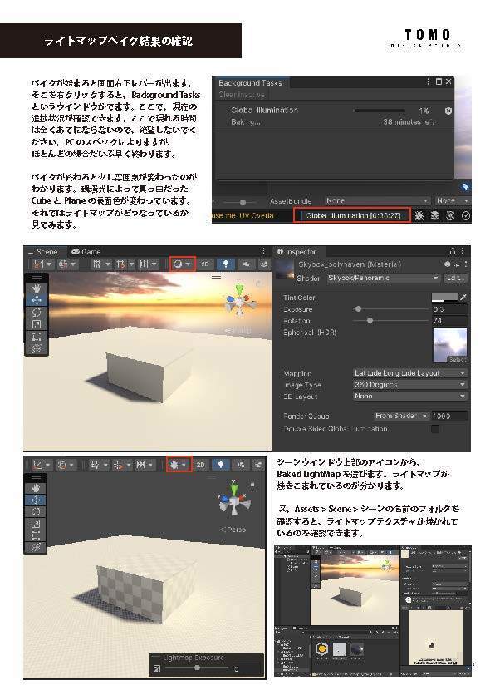The height and width of the screenshot is (700, 495).
Task: Open the Inspector panel three-dot menu
Action: (x=463, y=251)
